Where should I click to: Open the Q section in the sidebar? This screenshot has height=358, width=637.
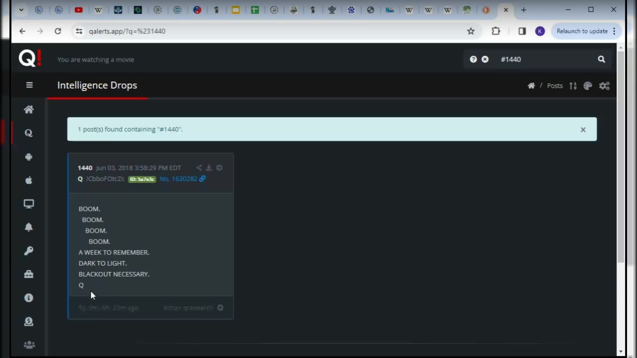[x=29, y=133]
